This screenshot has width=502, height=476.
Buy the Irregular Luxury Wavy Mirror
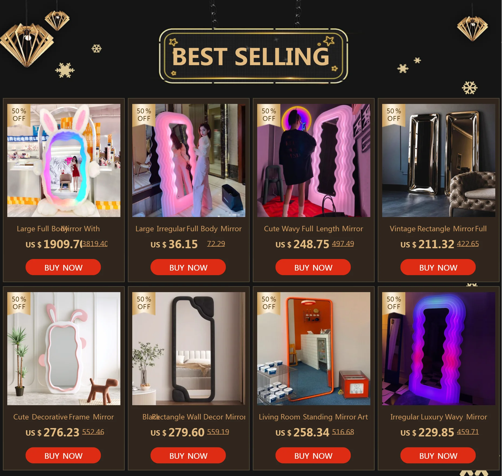pyautogui.click(x=438, y=455)
